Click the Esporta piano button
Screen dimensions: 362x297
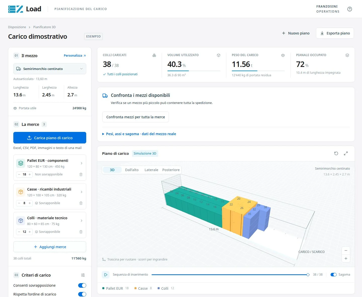click(335, 33)
